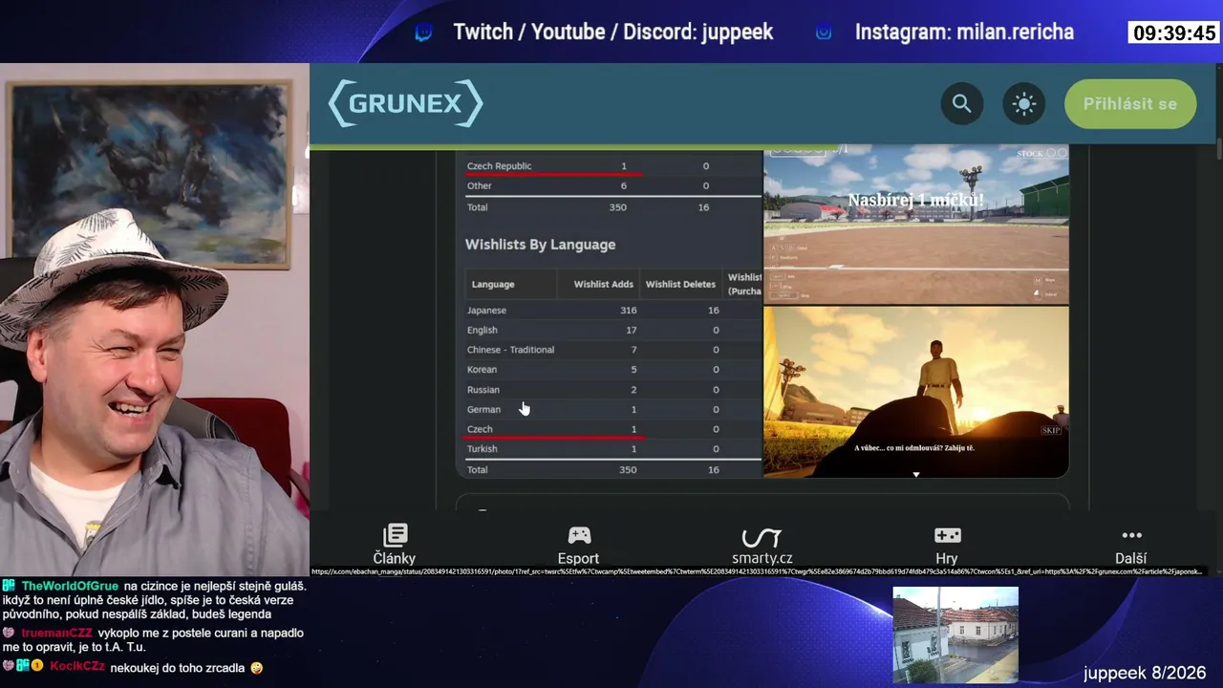Image resolution: width=1223 pixels, height=688 pixels.
Task: Open the Další more menu
Action: 1131,545
